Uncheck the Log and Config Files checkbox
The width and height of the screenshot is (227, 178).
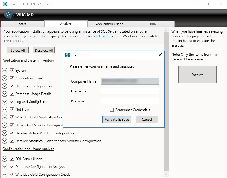tap(12, 102)
